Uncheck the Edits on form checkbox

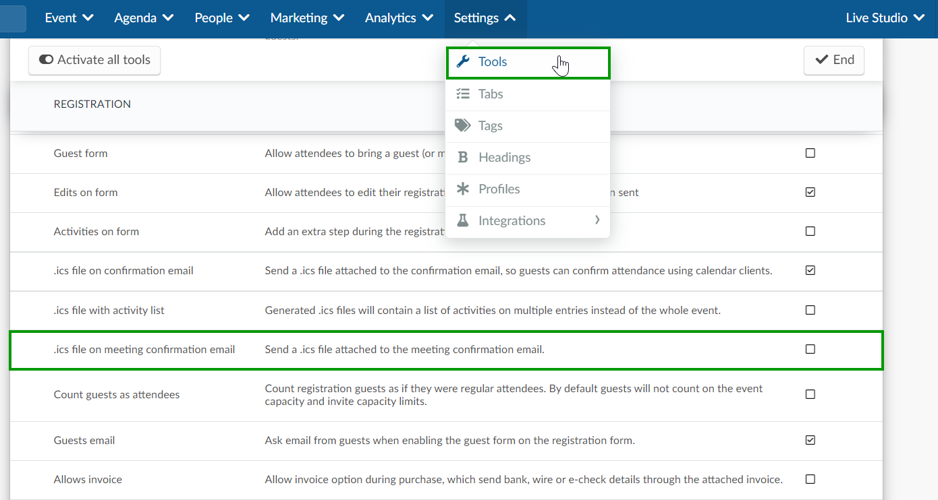pyautogui.click(x=810, y=192)
